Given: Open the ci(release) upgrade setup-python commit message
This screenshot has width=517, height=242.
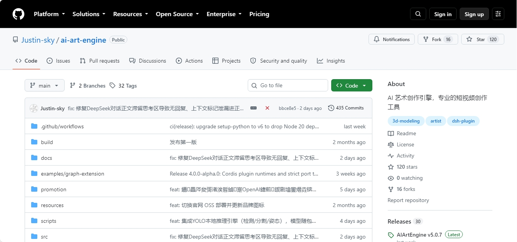Looking at the screenshot, I should [x=244, y=126].
